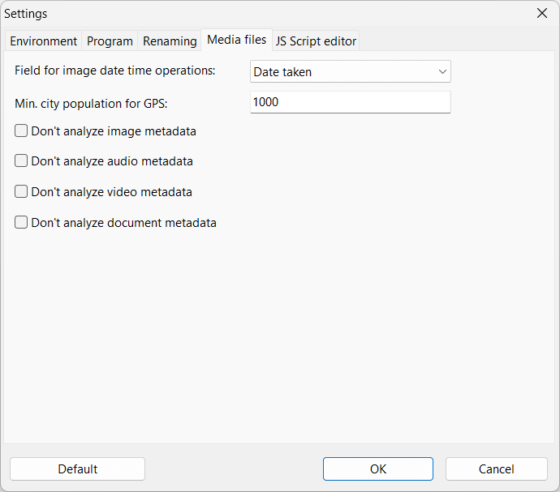Switch to the Environment tab
This screenshot has height=492, width=560.
click(x=44, y=41)
